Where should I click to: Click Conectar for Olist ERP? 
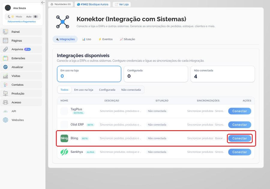240,125
